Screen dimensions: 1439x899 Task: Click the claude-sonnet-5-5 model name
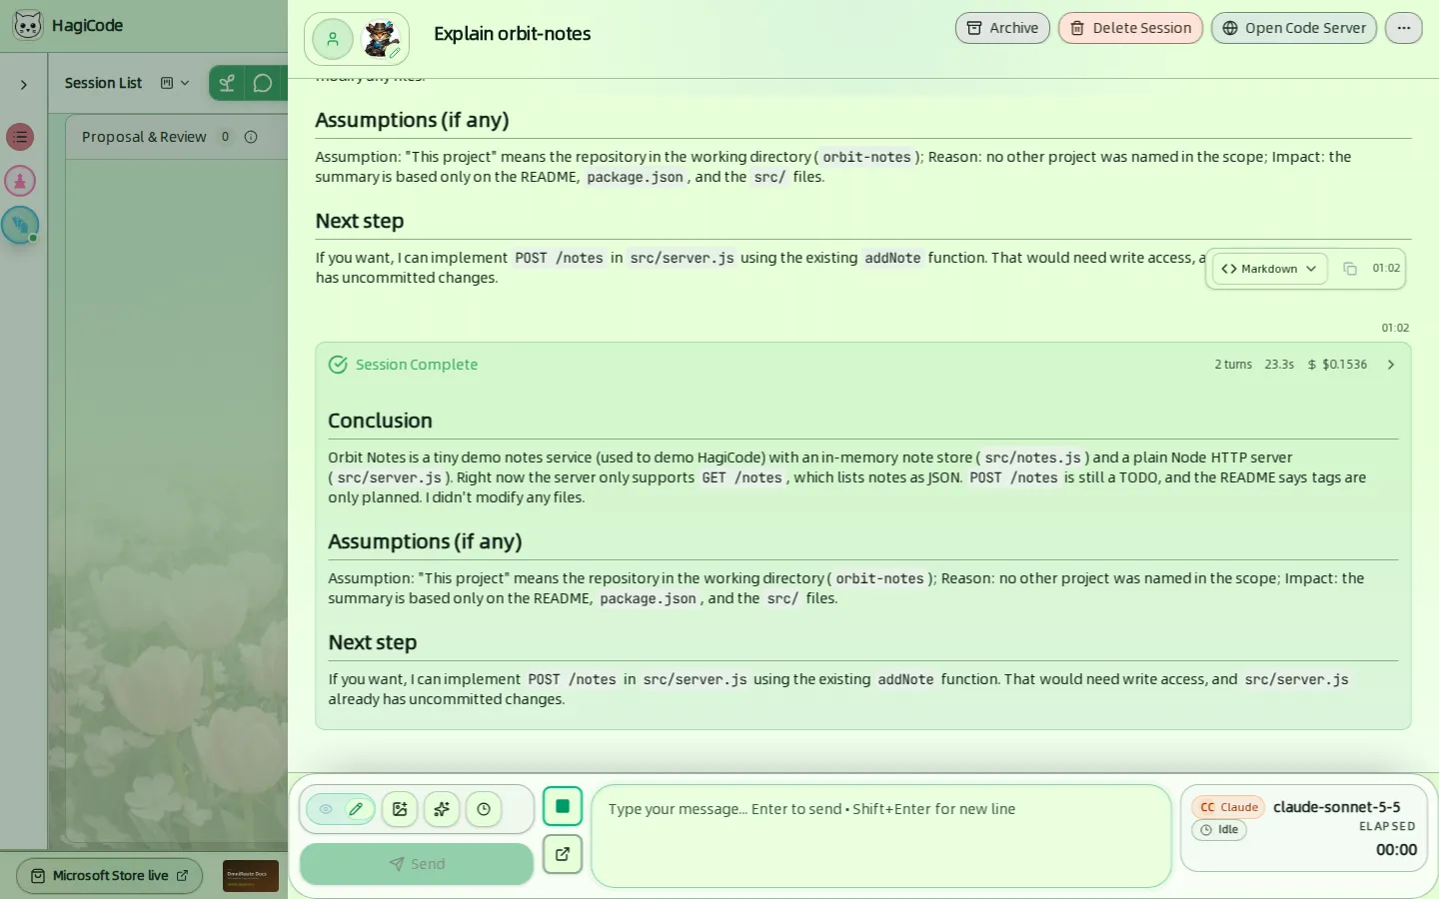(x=1337, y=807)
